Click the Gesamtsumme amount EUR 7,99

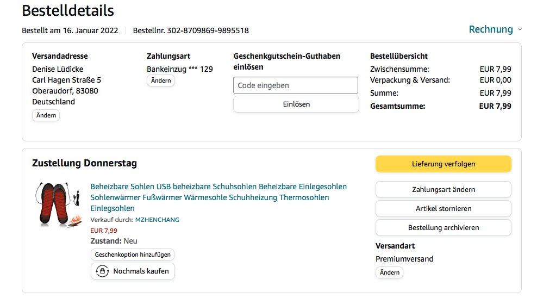click(495, 106)
